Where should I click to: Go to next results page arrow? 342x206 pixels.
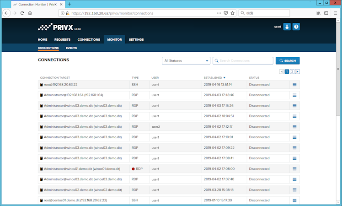tap(298, 72)
